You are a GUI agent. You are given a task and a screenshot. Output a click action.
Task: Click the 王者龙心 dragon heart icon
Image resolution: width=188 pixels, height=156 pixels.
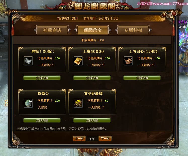pyautogui.click(x=128, y=61)
